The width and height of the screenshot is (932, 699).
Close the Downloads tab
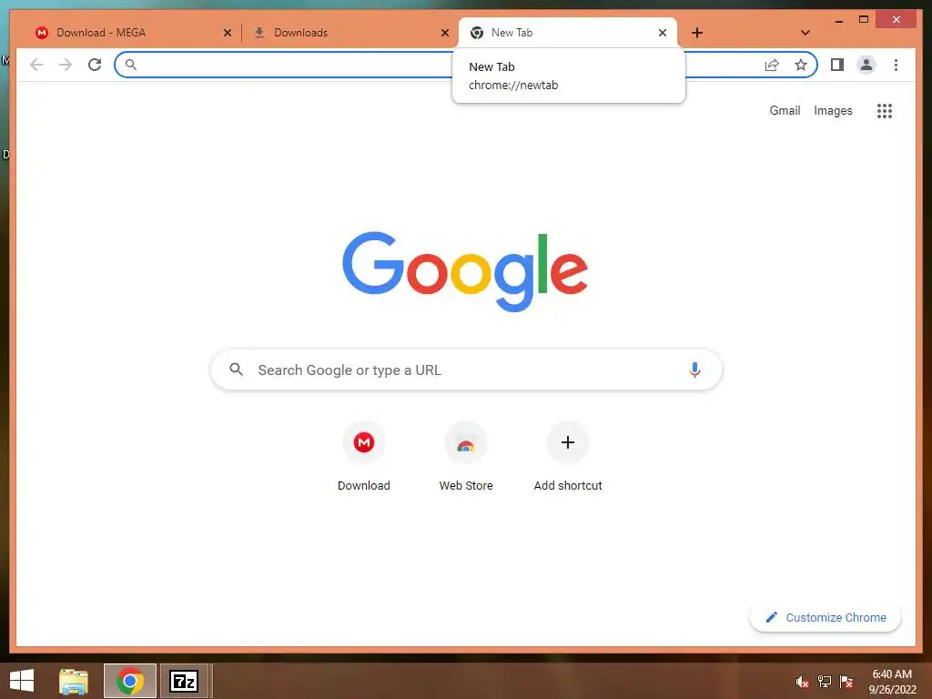[444, 33]
